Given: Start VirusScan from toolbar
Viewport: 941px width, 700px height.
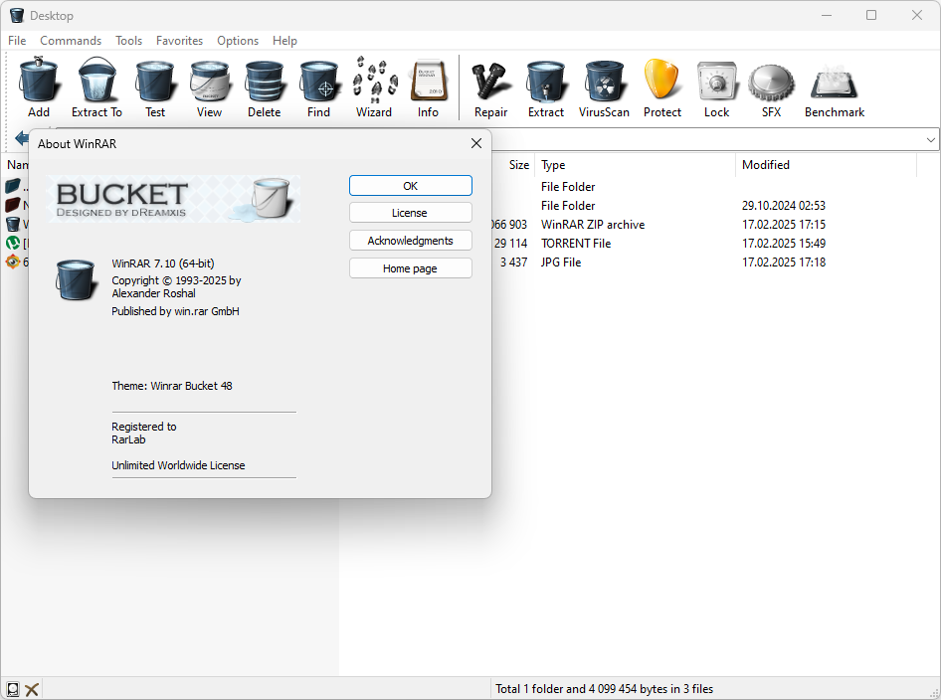Looking at the screenshot, I should 604,87.
